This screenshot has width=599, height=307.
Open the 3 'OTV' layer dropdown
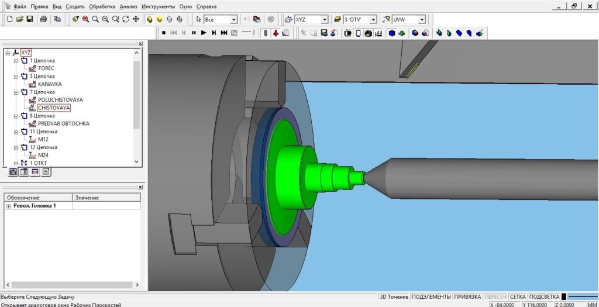[373, 19]
